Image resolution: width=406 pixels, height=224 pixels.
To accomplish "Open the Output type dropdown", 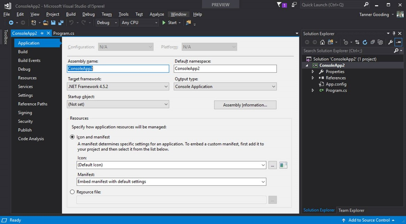I will 274,86.
